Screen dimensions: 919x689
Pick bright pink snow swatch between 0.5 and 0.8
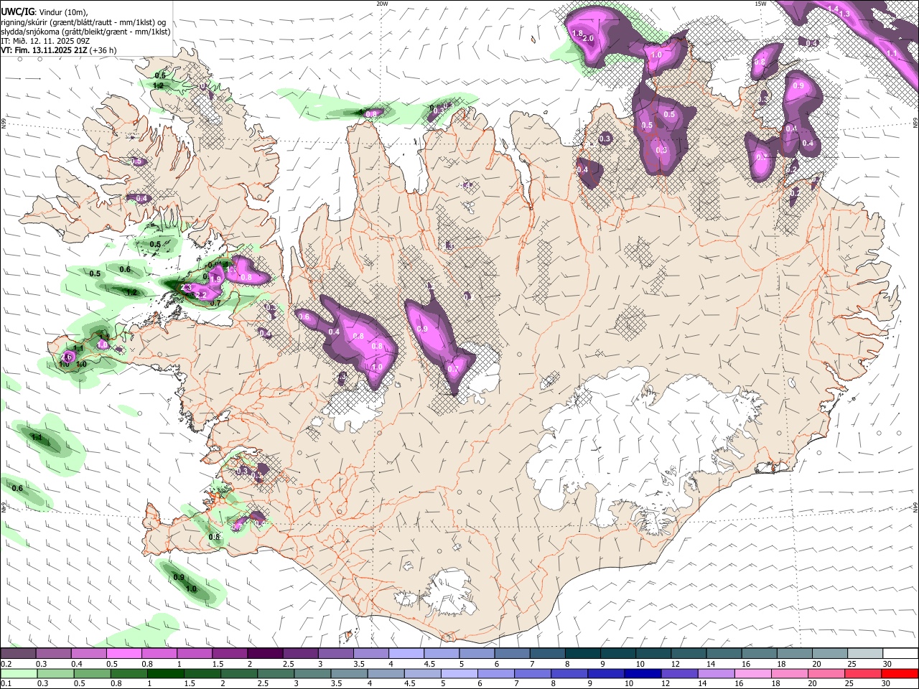click(x=123, y=654)
